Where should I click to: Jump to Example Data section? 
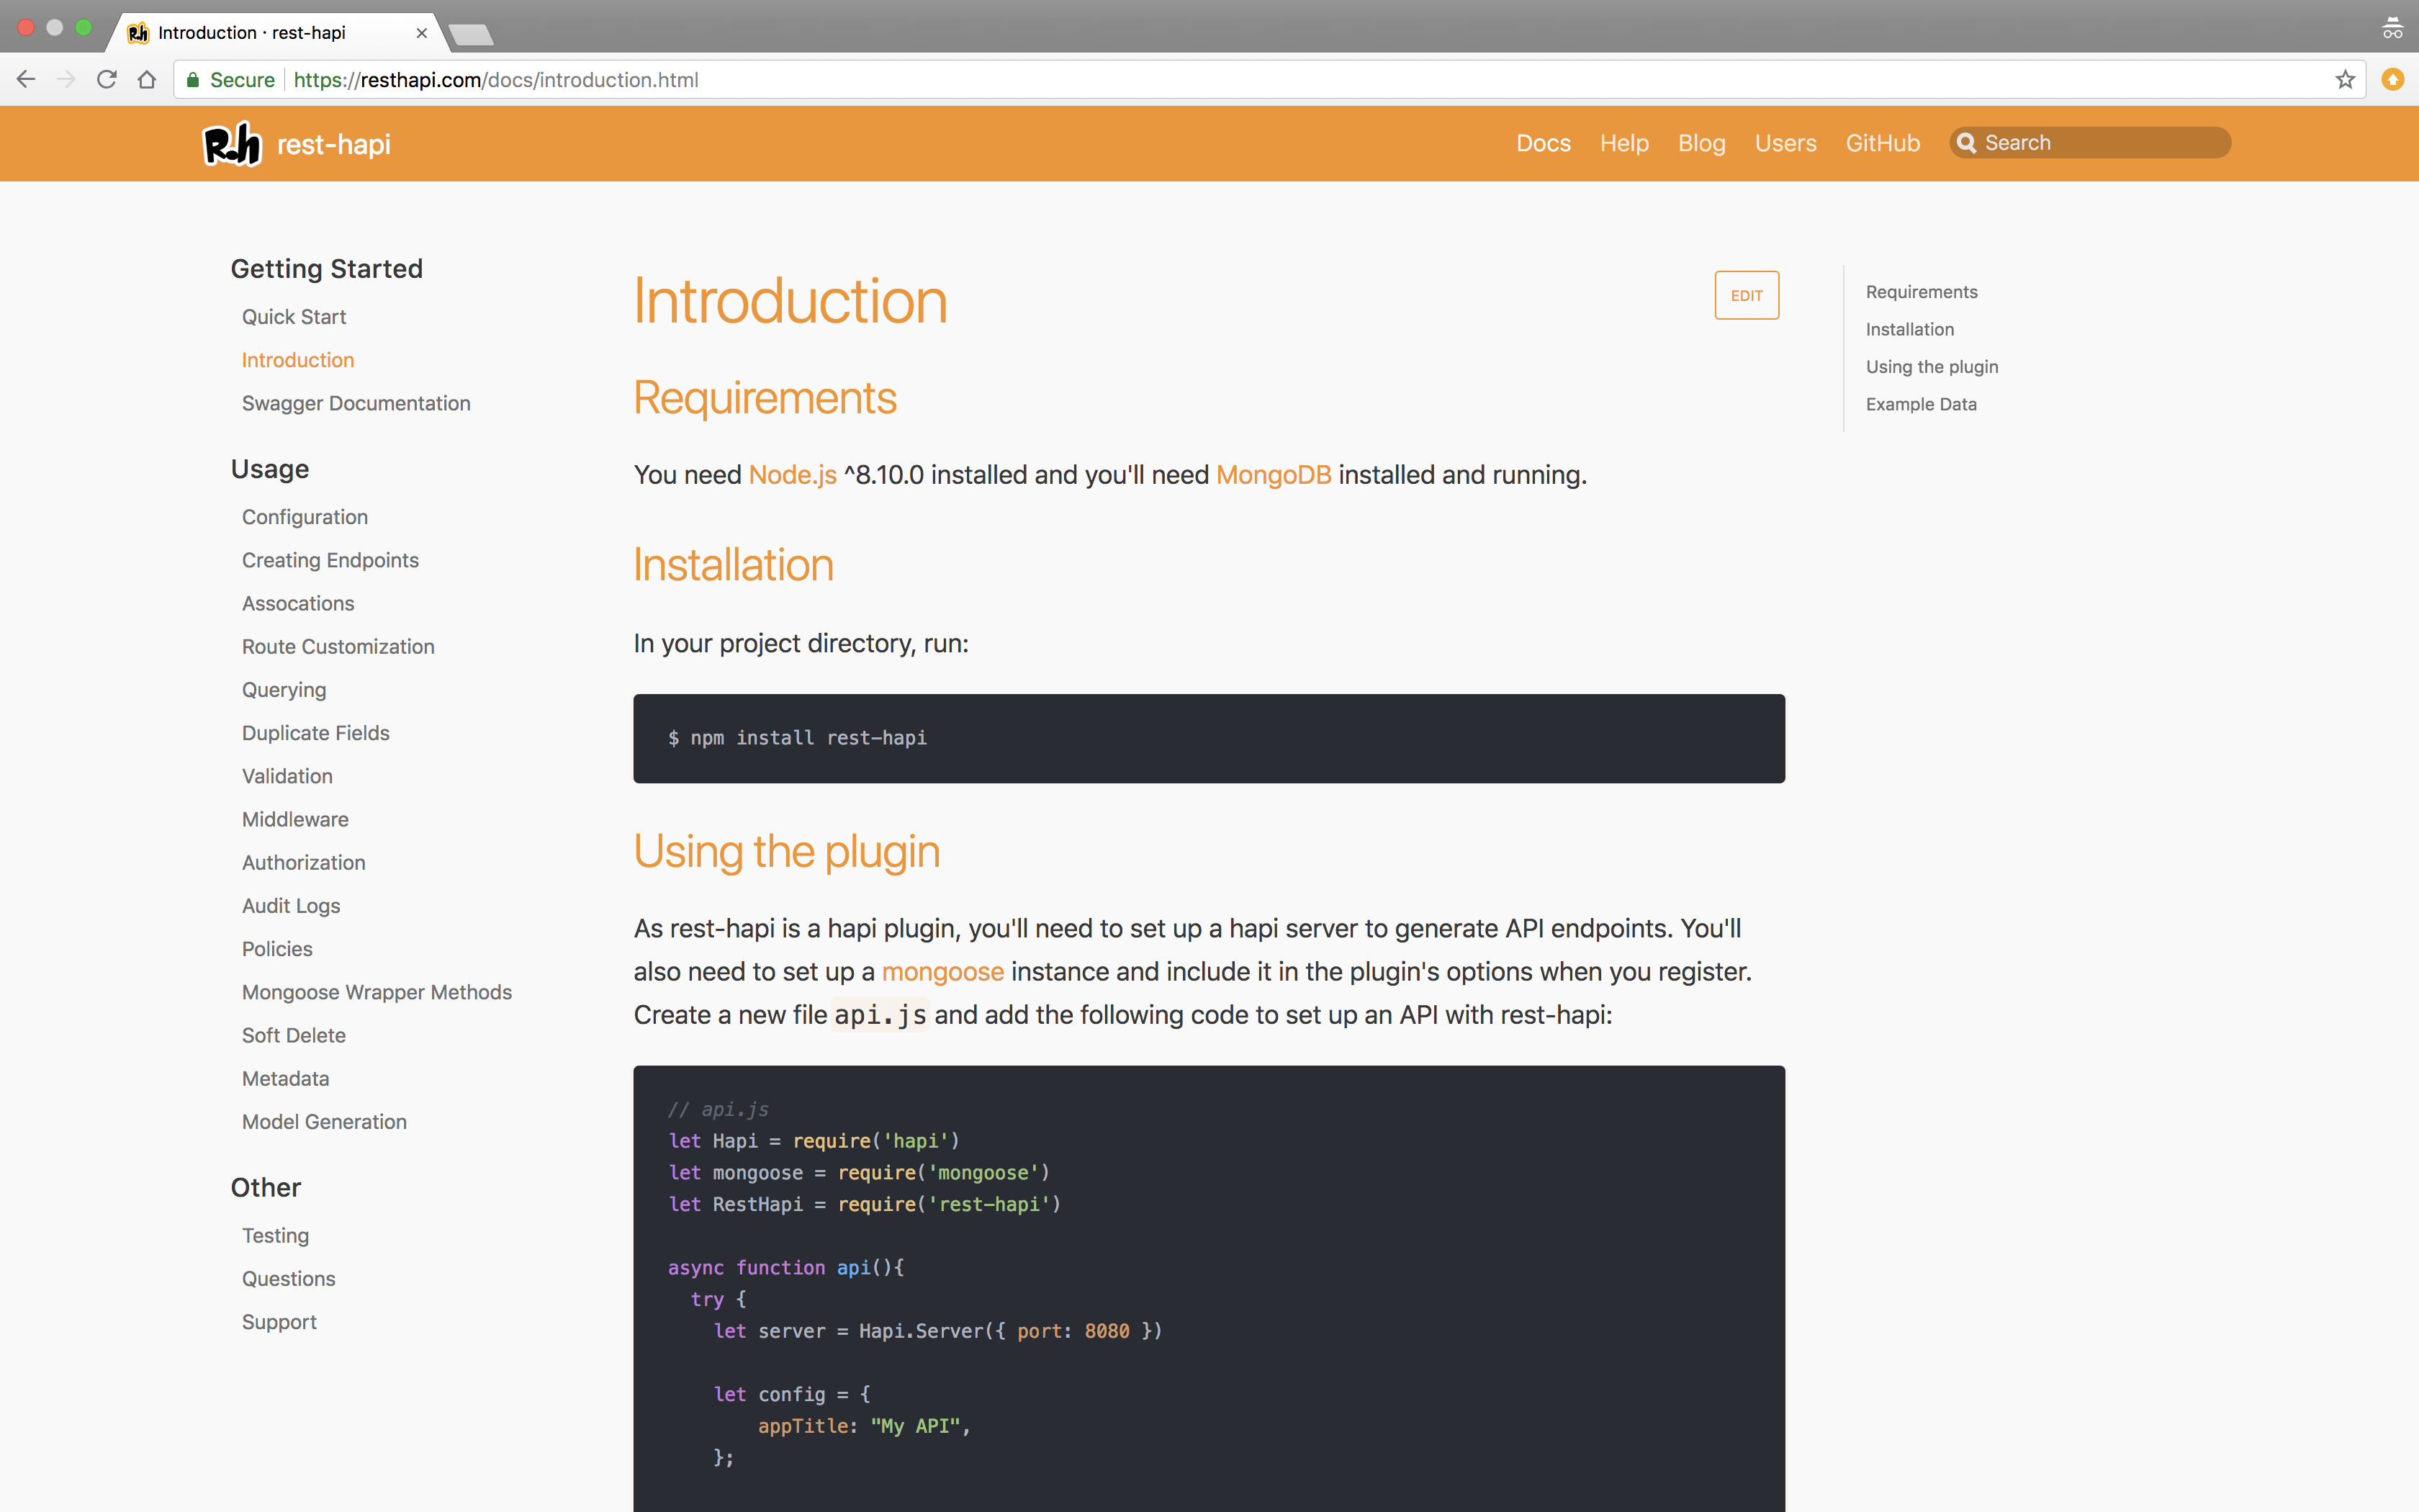[x=1920, y=404]
